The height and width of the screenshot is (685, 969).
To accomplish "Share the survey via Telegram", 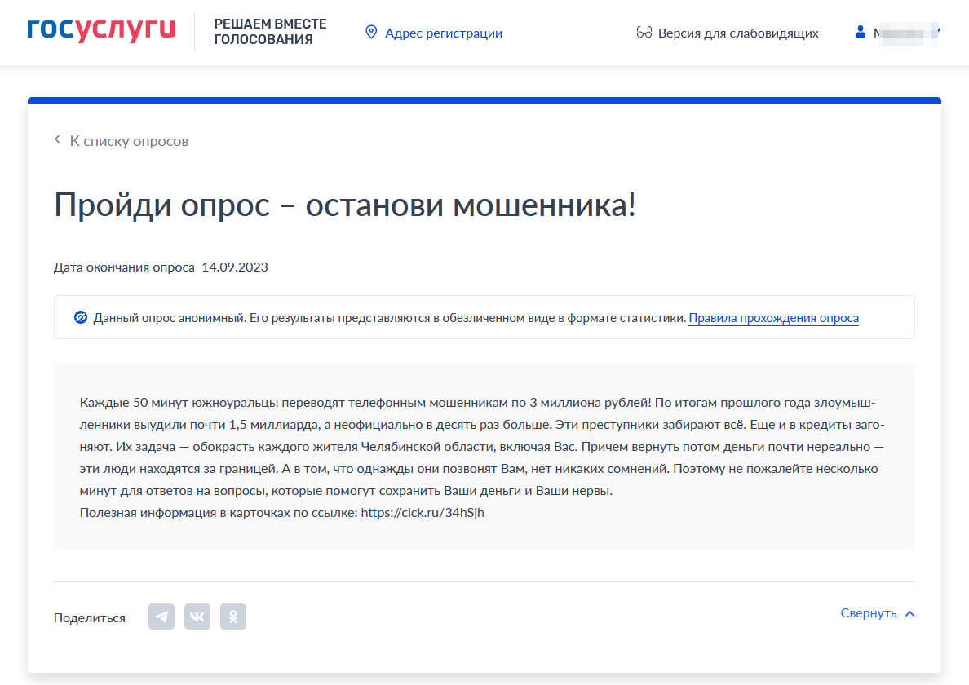I will click(x=161, y=617).
